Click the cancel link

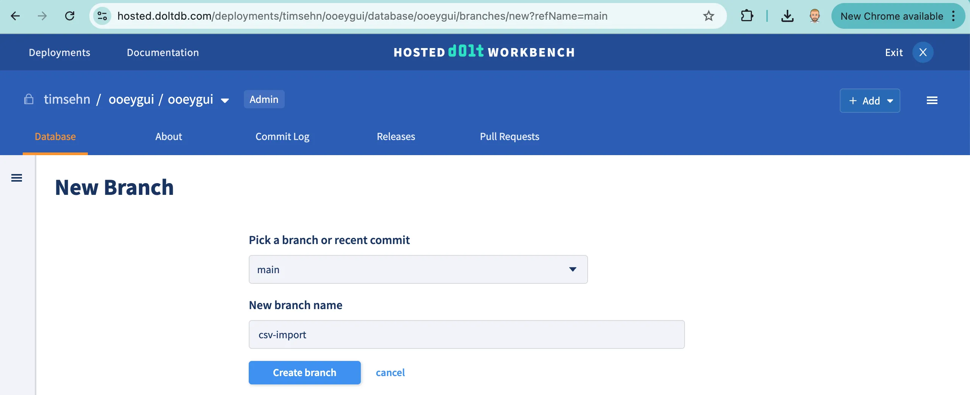[x=390, y=372]
